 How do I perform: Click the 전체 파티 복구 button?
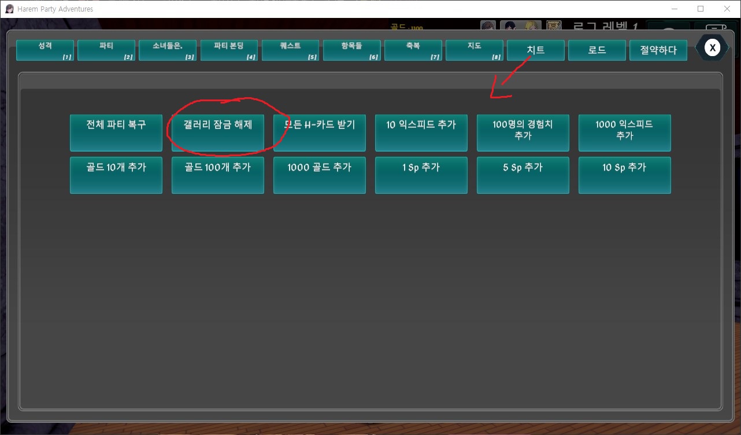[x=116, y=132]
